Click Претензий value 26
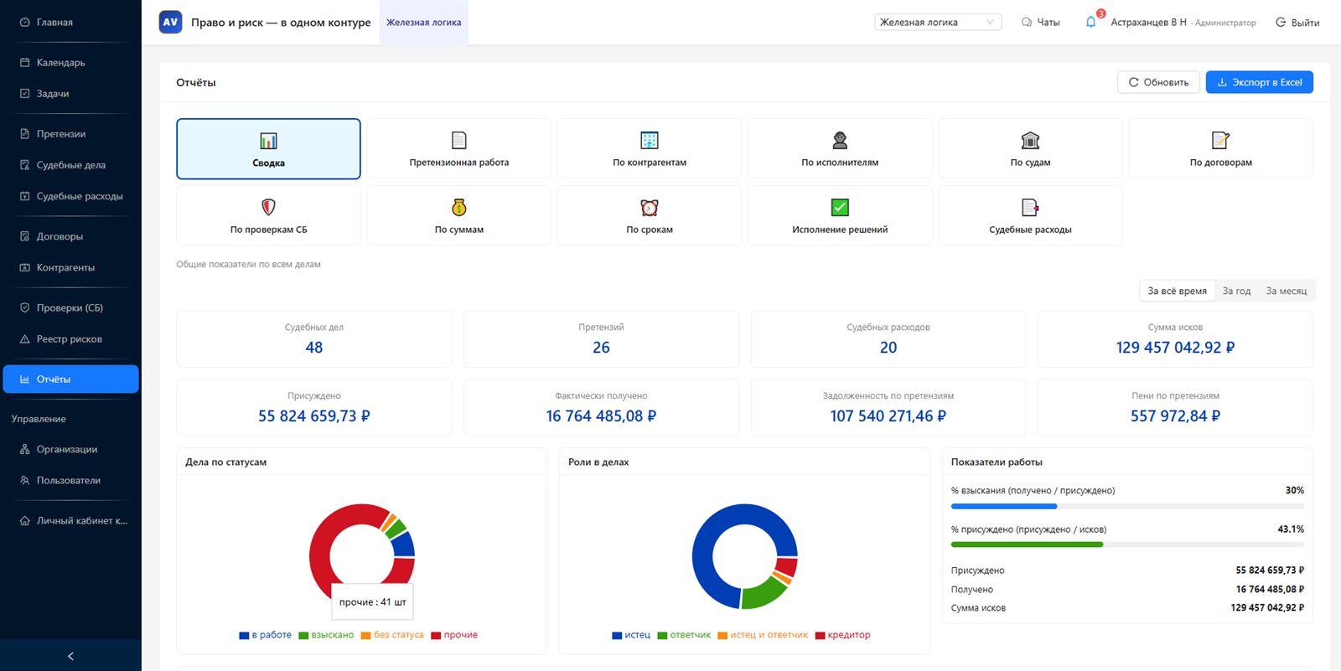 pyautogui.click(x=601, y=348)
